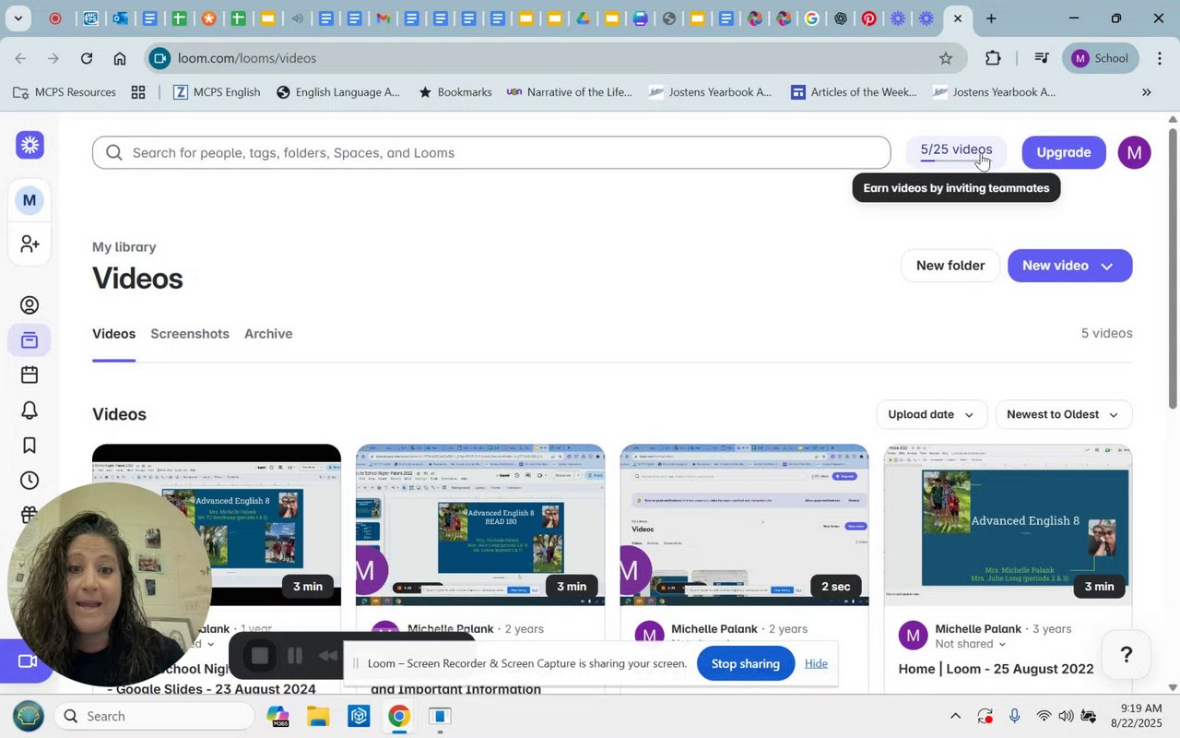The width and height of the screenshot is (1180, 738).
Task: Open Chrome's media control icon
Action: click(1042, 58)
